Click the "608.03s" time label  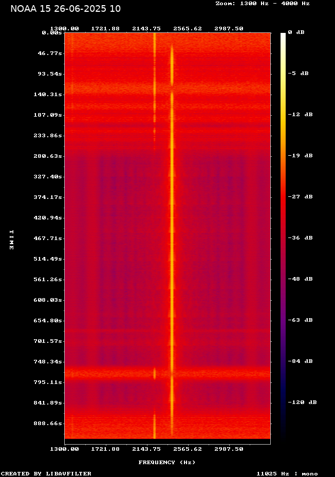(48, 300)
